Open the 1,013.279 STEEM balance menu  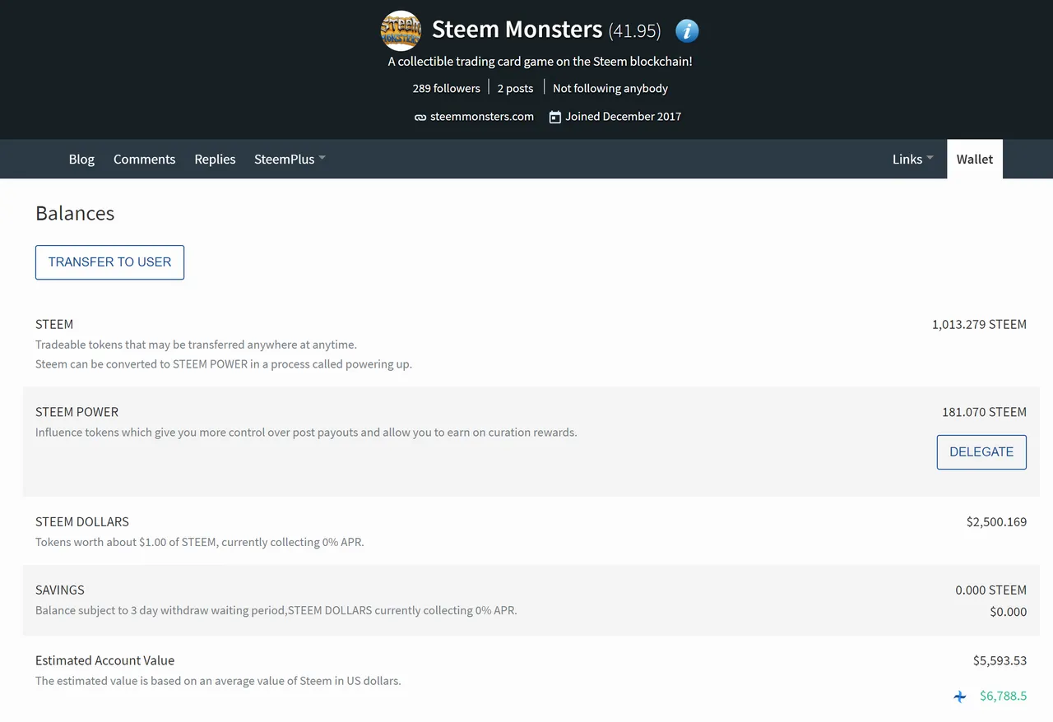(x=979, y=324)
